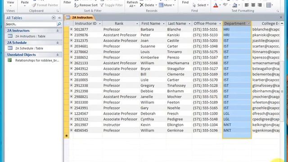Open the font color dropdown arrow
The width and height of the screenshot is (288, 162).
[220, 5]
